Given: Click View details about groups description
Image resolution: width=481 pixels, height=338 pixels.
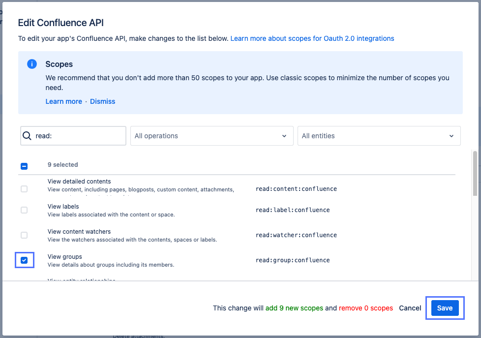Looking at the screenshot, I should pyautogui.click(x=111, y=265).
